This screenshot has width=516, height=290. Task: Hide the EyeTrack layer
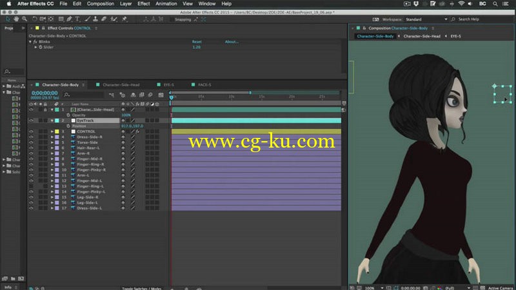tap(31, 121)
